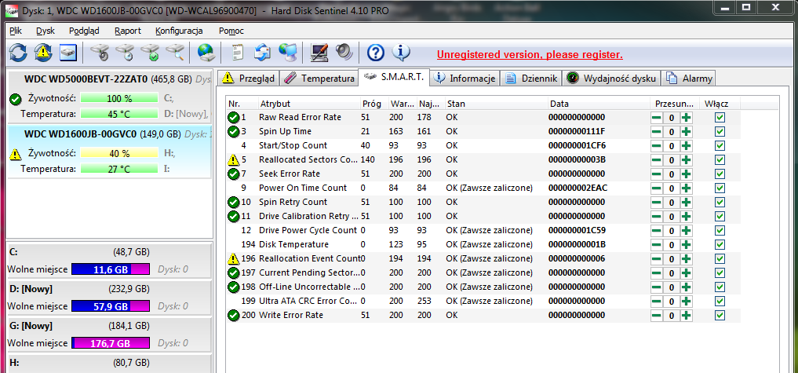Screen dimensions: 798x373
Task: Uncheck the Write Error Rate Włącz checkbox
Action: click(720, 316)
